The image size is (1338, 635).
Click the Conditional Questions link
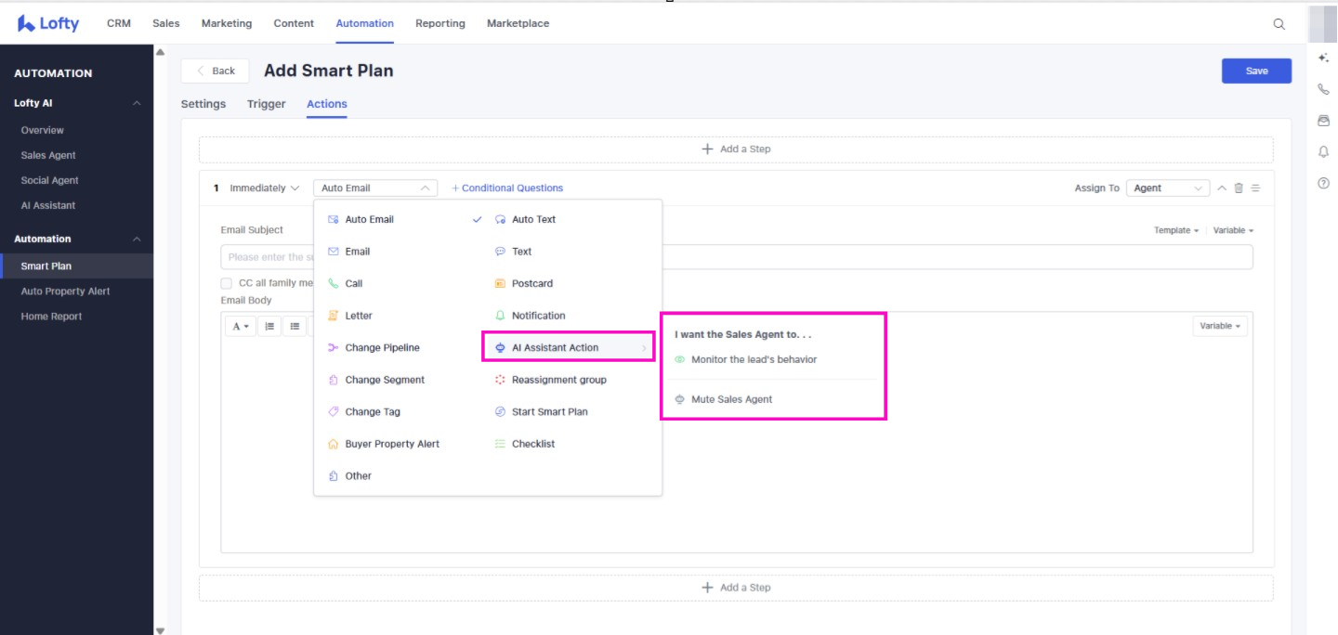click(x=507, y=188)
